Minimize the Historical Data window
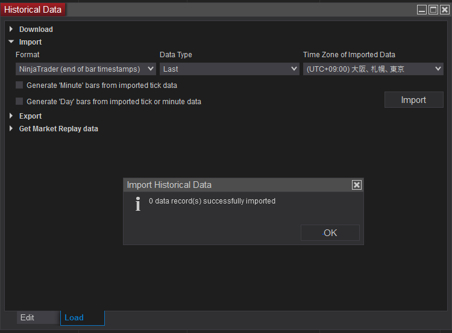Image resolution: width=452 pixels, height=333 pixels. tap(422, 10)
